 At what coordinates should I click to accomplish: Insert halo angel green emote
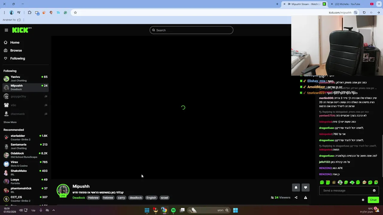tap(328, 182)
